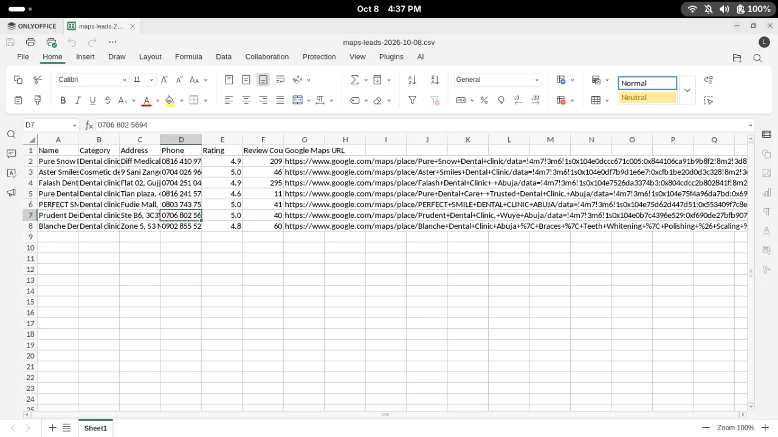Apply the Neutral cell style

(647, 98)
